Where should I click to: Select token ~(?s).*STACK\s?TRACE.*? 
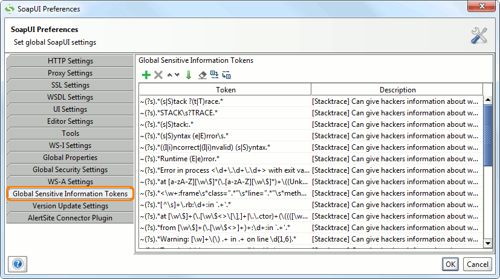pos(225,113)
